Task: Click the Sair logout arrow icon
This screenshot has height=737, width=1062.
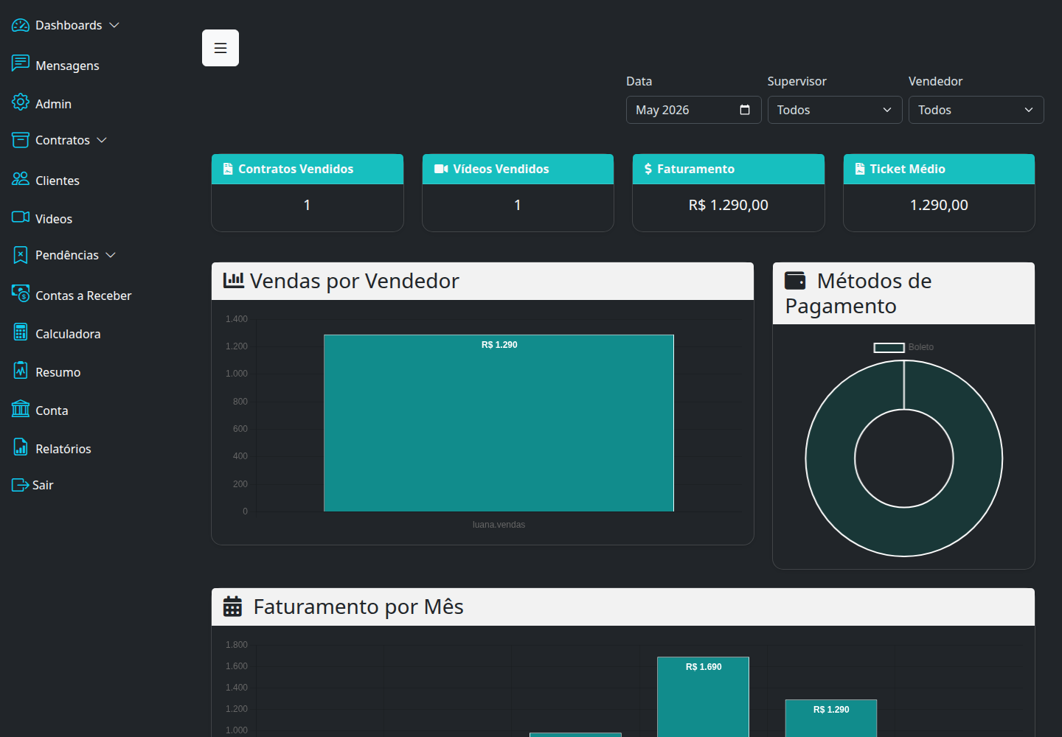Action: (x=20, y=485)
